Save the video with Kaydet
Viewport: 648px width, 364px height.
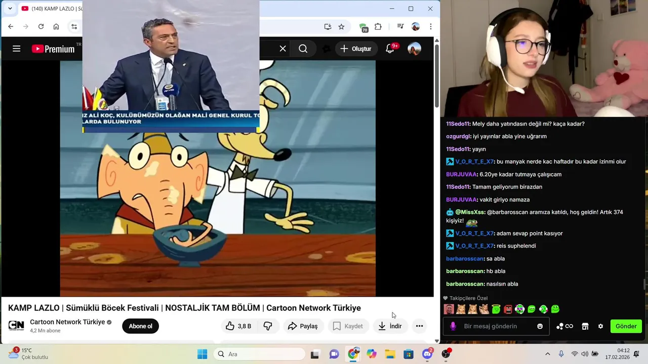347,326
